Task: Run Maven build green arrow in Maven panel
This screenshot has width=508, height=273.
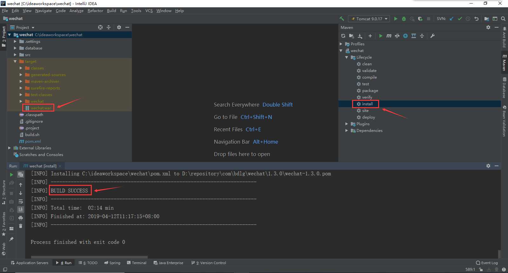Action: tap(381, 36)
